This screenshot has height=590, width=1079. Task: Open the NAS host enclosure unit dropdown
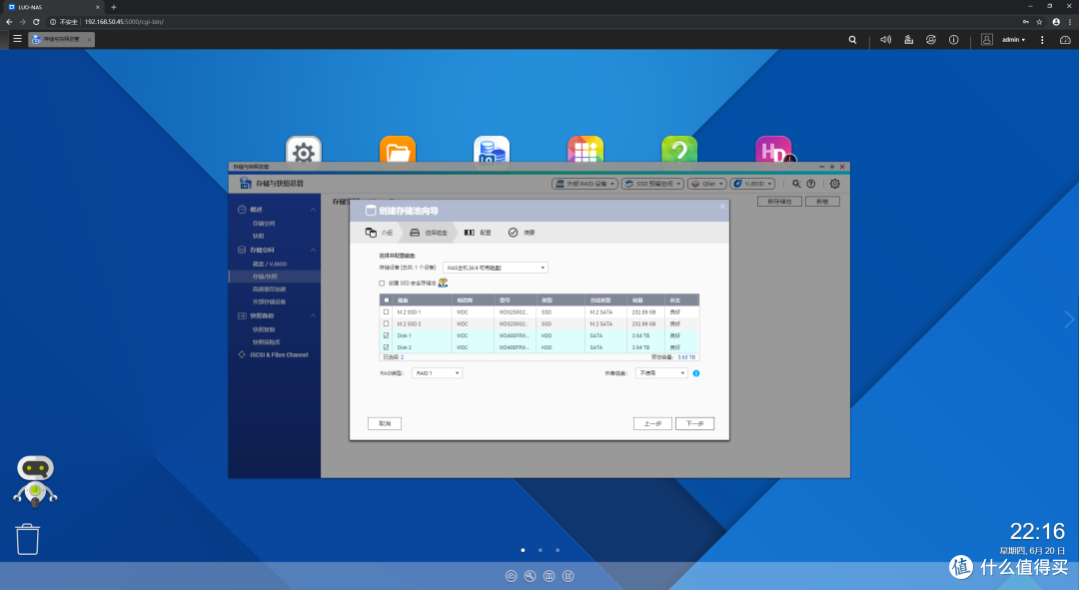click(496, 268)
